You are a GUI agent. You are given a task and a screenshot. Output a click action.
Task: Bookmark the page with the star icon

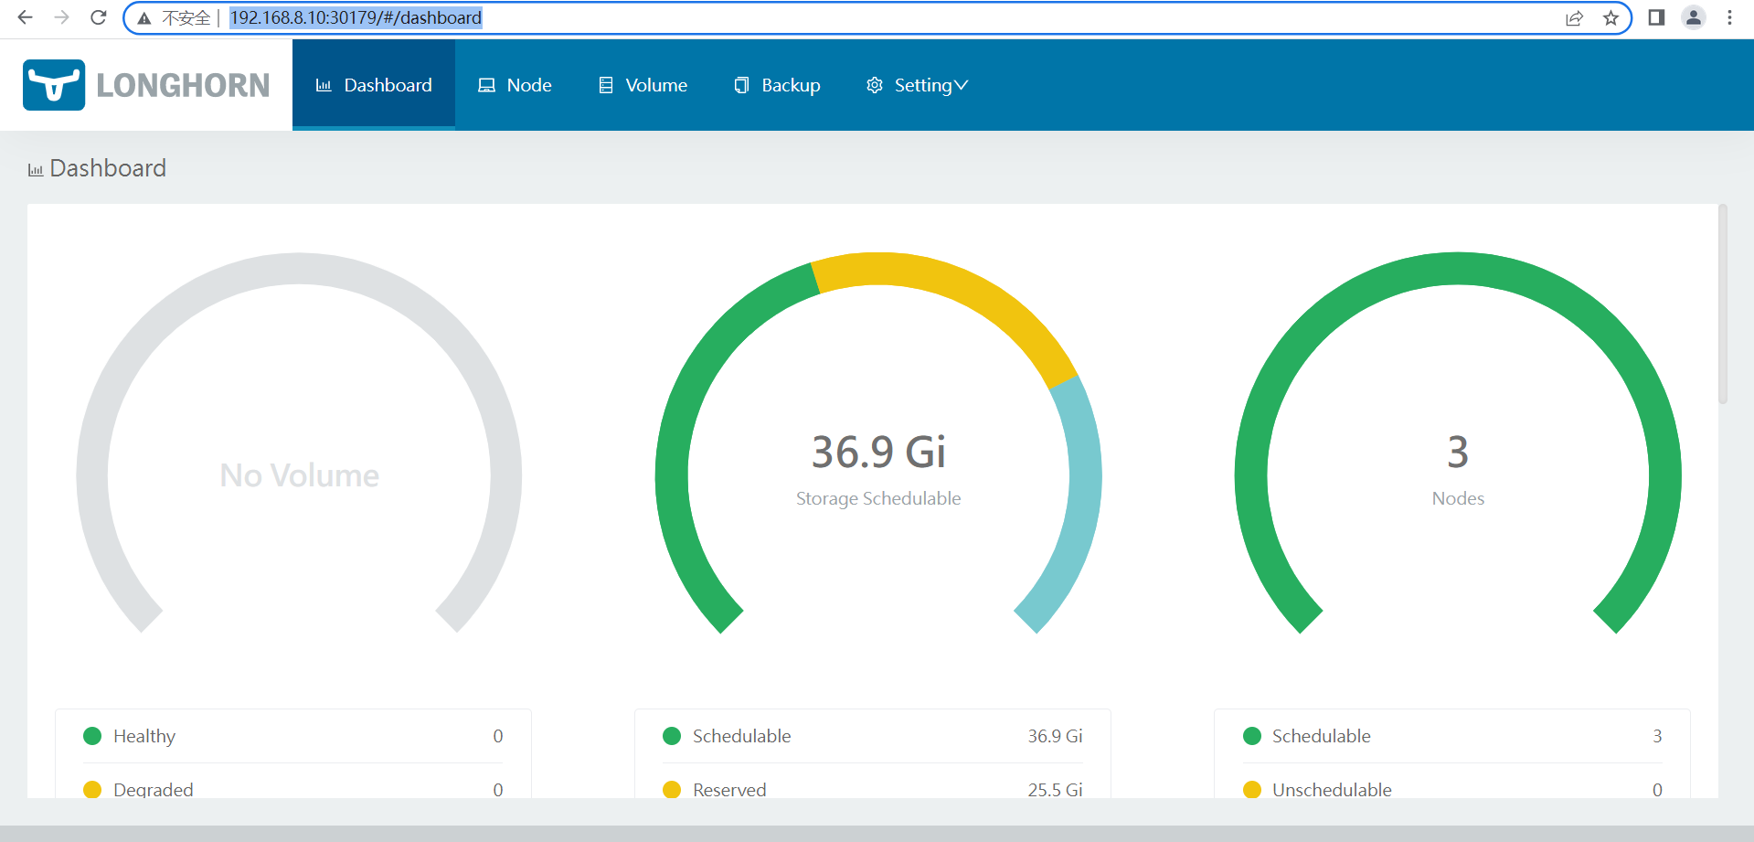tap(1610, 18)
